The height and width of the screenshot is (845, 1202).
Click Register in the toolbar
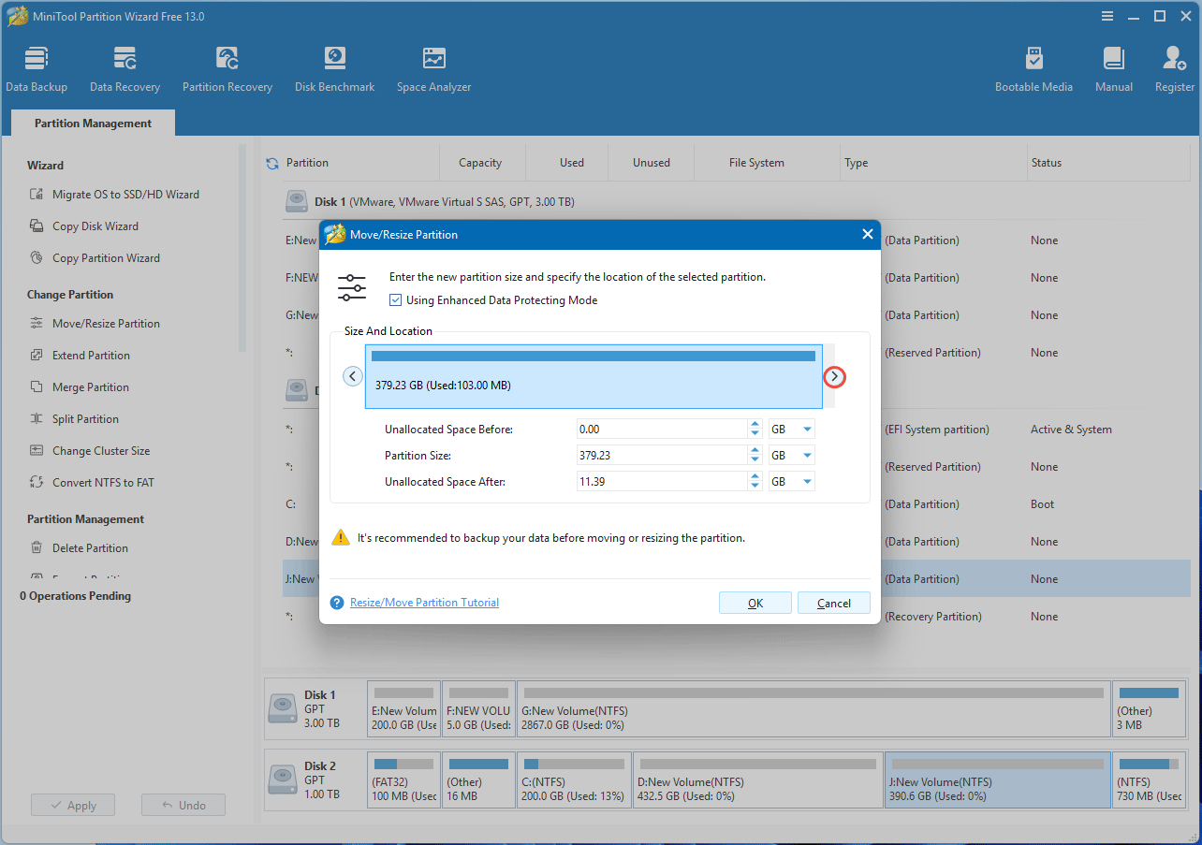(x=1174, y=67)
